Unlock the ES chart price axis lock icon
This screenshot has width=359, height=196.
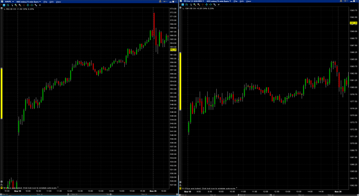point(180,188)
